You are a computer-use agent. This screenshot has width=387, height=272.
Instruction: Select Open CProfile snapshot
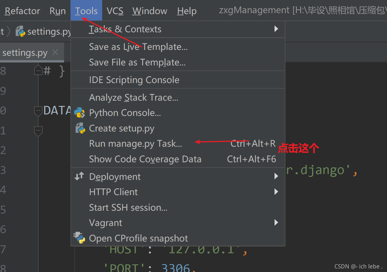tap(178, 238)
